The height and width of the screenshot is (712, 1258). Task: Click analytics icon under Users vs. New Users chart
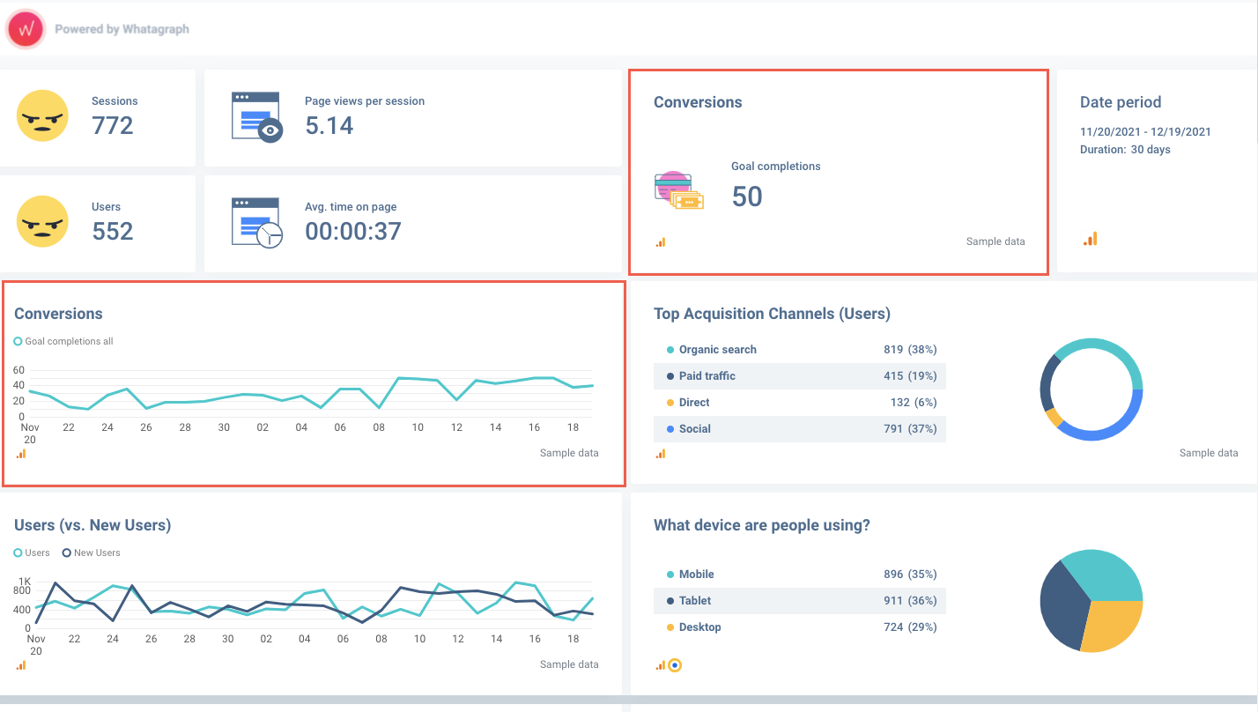pos(21,664)
